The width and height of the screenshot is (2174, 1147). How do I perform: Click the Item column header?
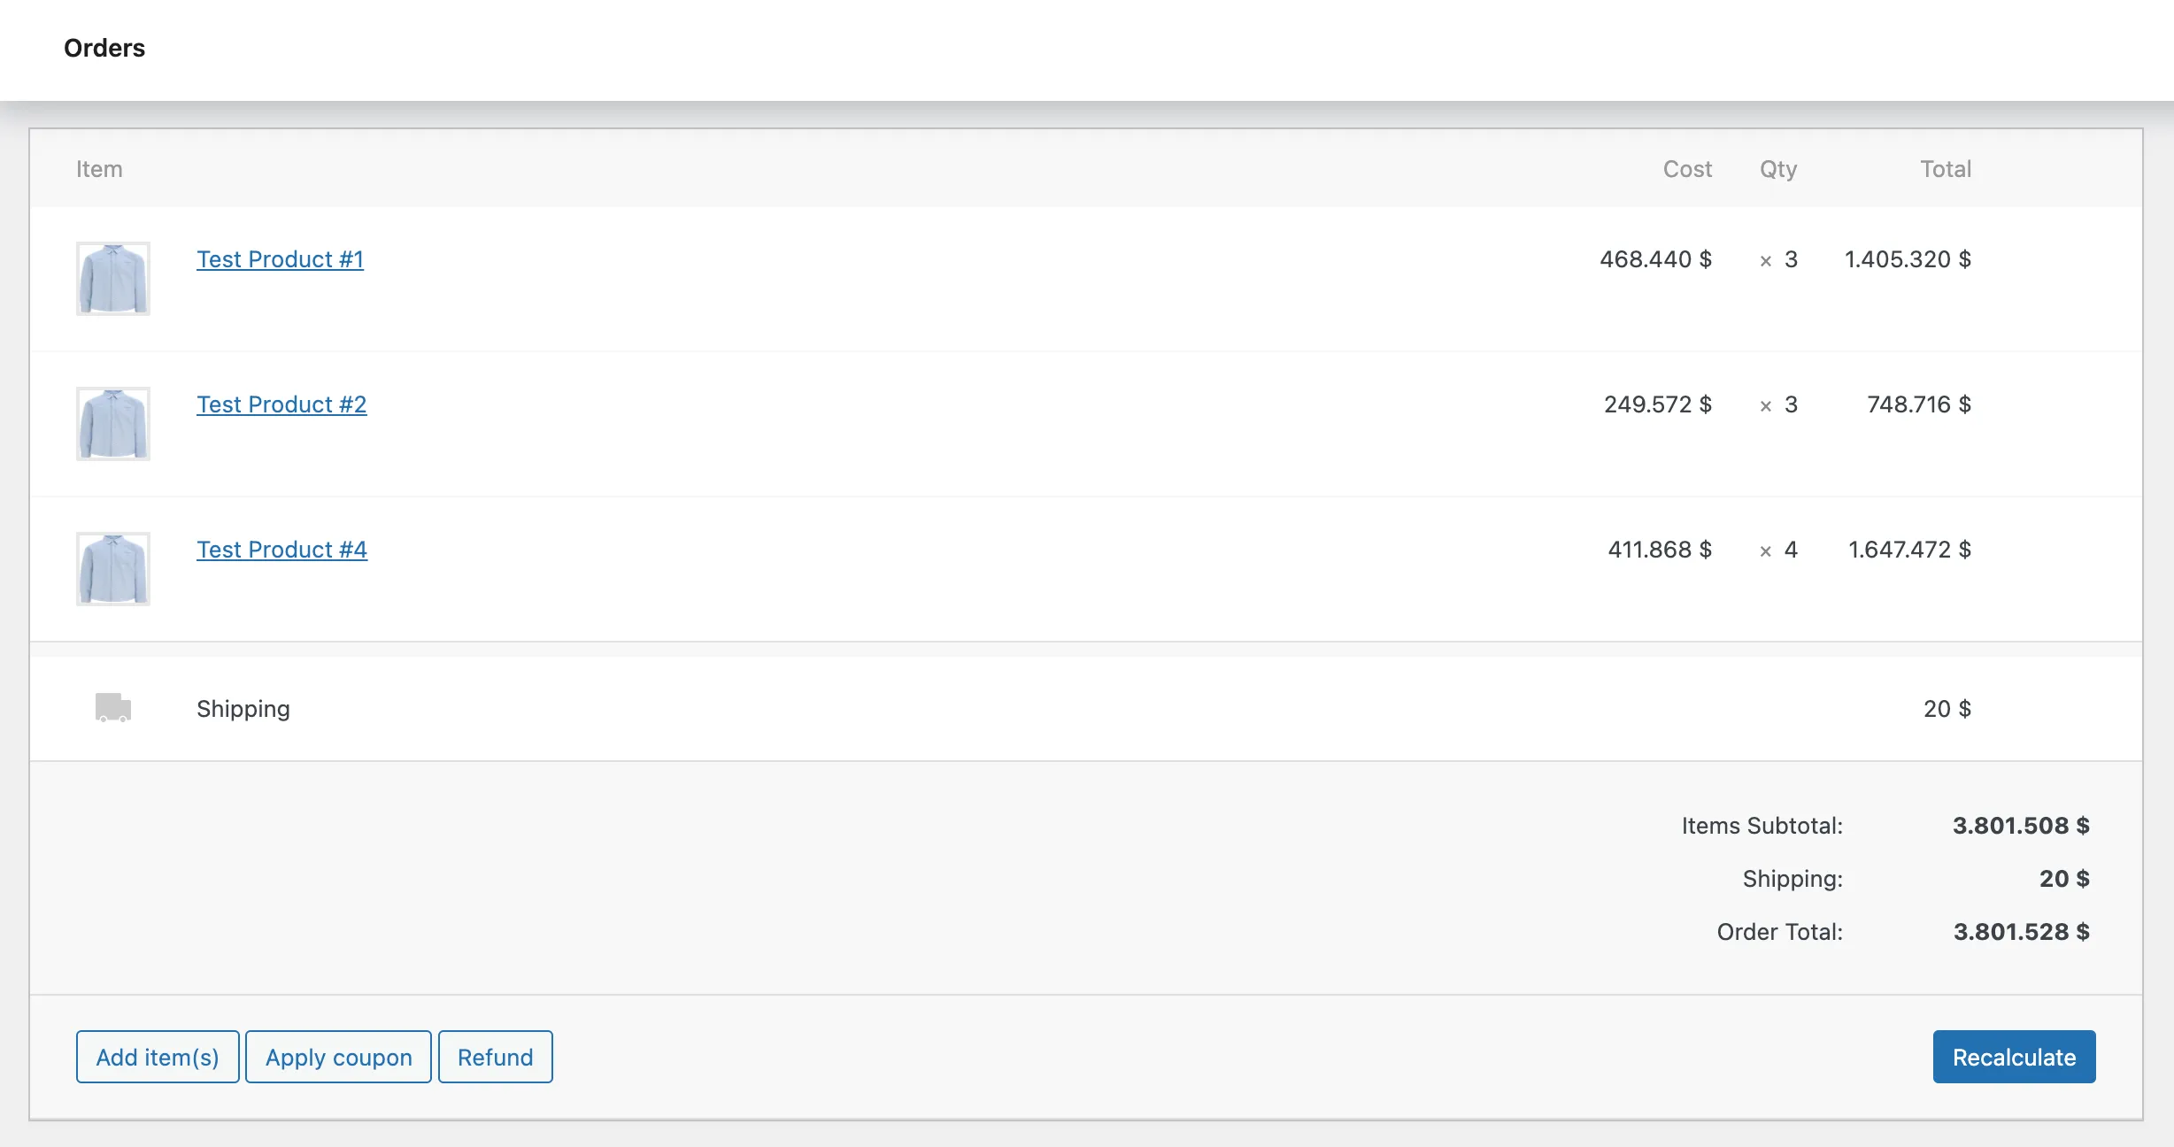pyautogui.click(x=99, y=169)
